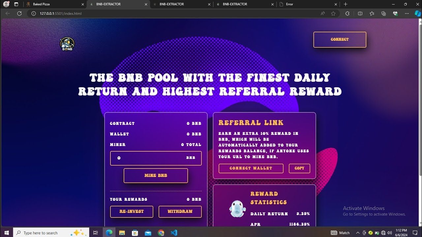Open File Explorer from taskbar
The width and height of the screenshot is (422, 237).
122,233
